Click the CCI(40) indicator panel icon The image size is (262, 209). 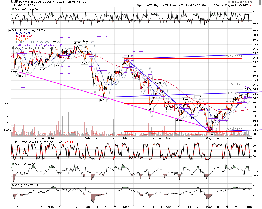[x=13, y=164]
